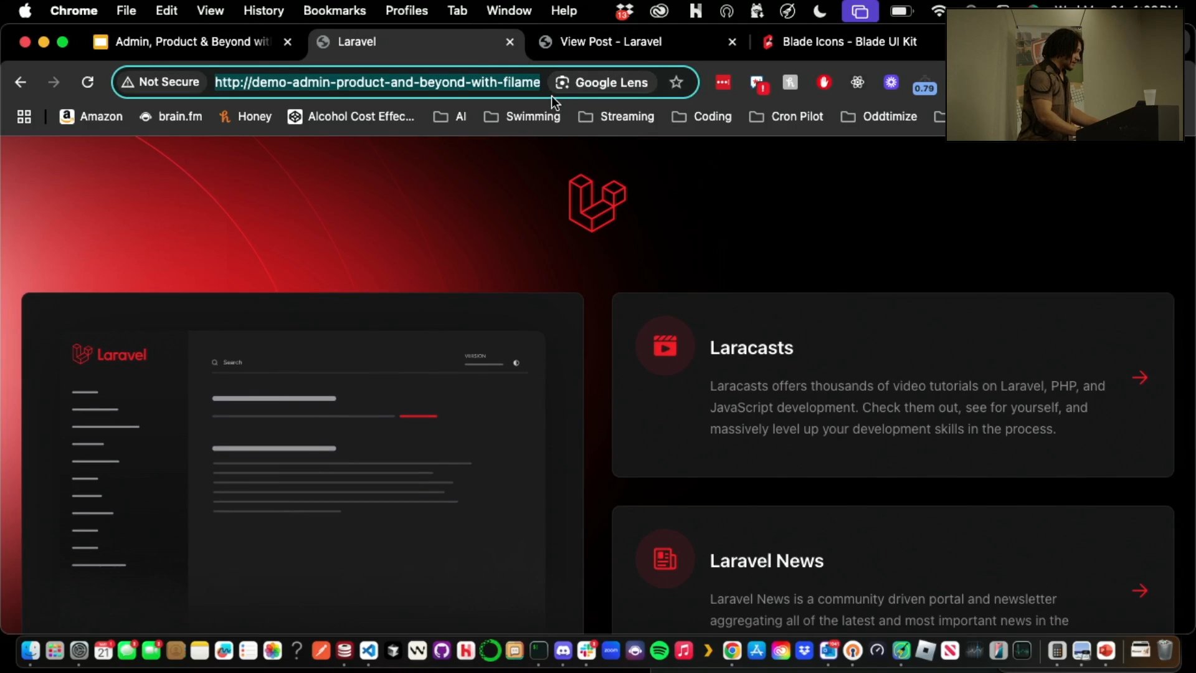Screen dimensions: 1196x673
Task: Follow the arrow on Laracasts card
Action: click(1140, 378)
